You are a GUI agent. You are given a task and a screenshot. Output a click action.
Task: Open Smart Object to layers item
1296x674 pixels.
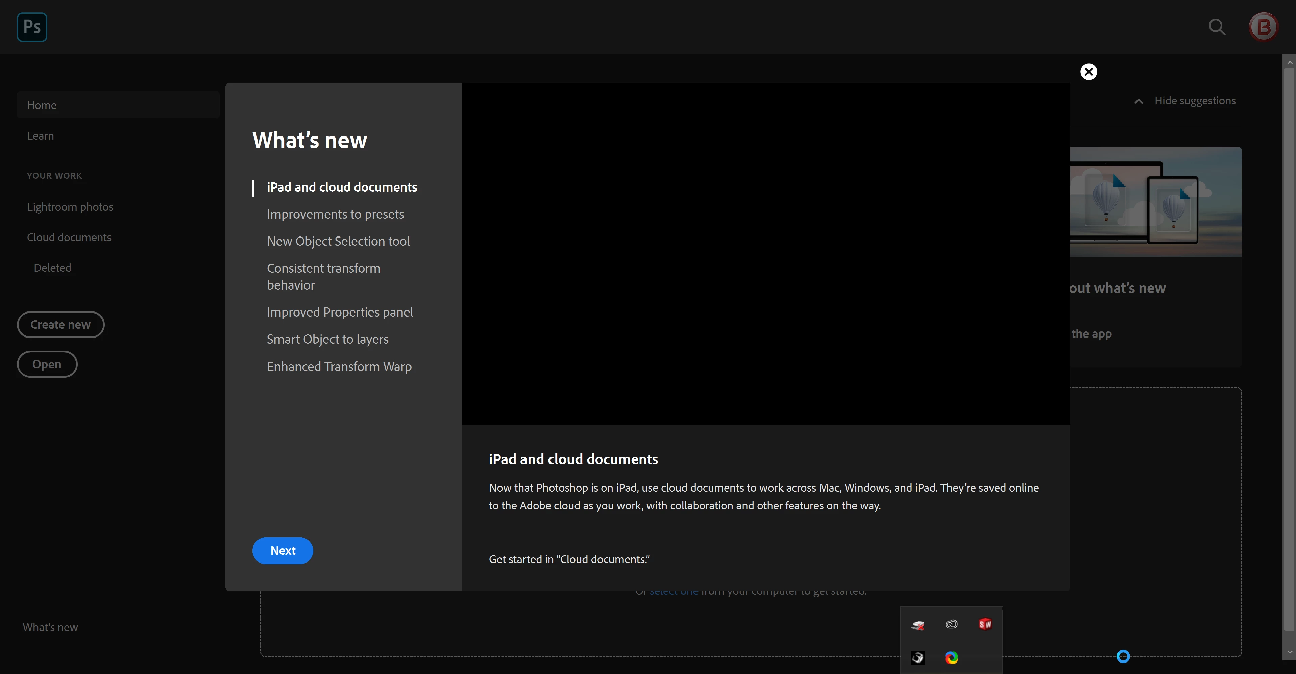(327, 340)
